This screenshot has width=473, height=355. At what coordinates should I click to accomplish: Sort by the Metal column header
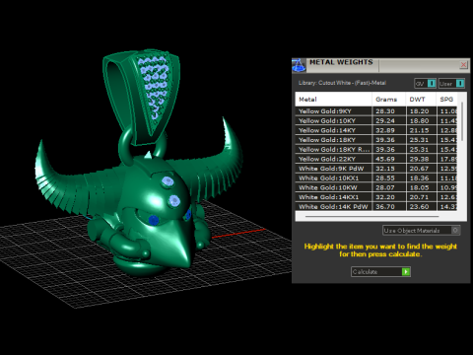click(333, 100)
